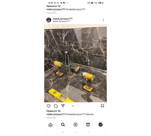This screenshot has width=151, height=136.
Task: Open the mebel_tymyauz777 username in post header
Action: (x=63, y=19)
